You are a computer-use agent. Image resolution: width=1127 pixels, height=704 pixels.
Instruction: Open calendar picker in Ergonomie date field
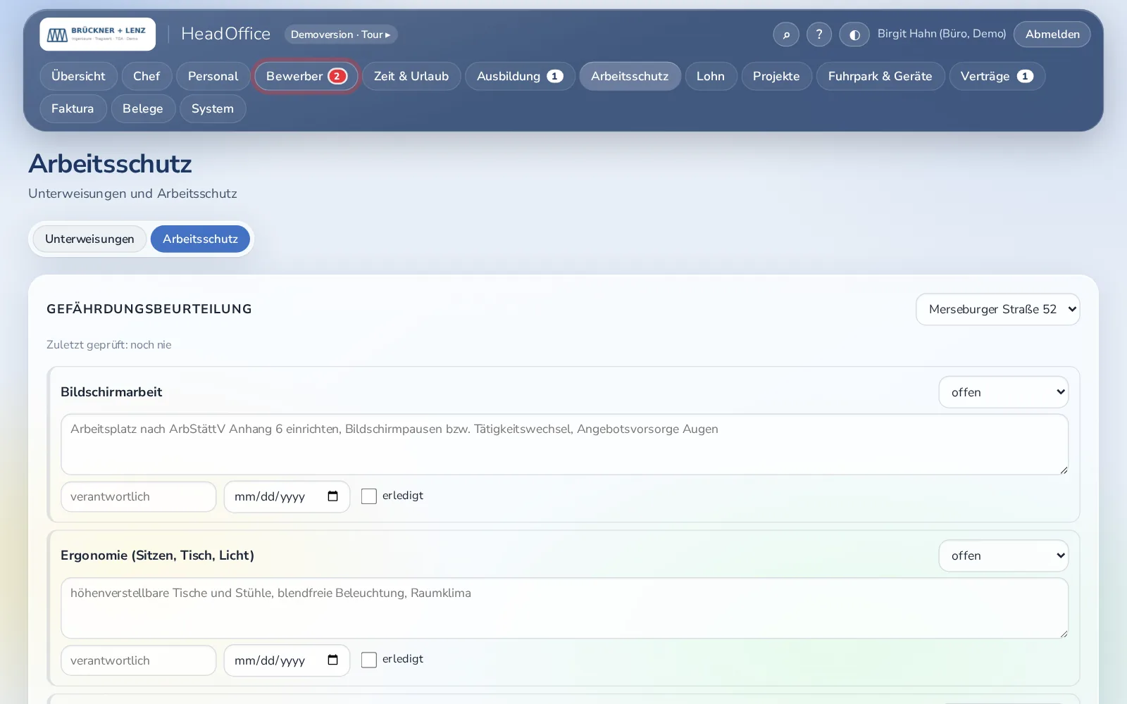(333, 660)
